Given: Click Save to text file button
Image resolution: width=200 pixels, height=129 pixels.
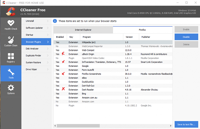Looking at the screenshot, I should [186, 124].
